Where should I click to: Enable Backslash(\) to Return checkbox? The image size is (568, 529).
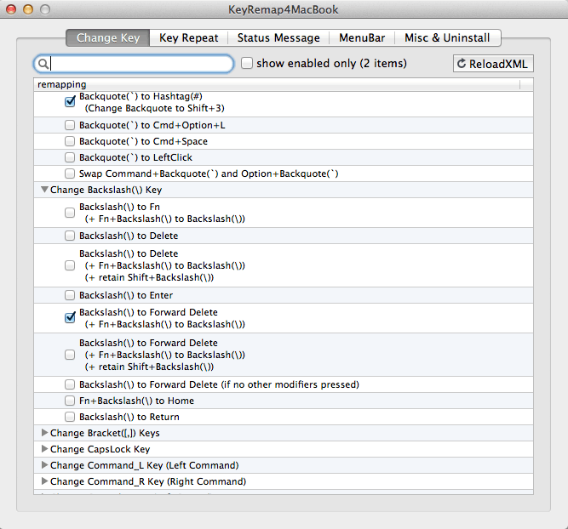pyautogui.click(x=70, y=417)
